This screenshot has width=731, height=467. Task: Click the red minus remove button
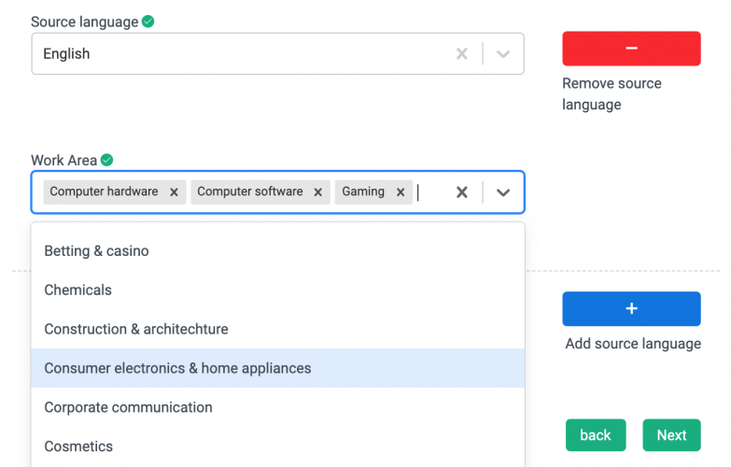pyautogui.click(x=631, y=49)
